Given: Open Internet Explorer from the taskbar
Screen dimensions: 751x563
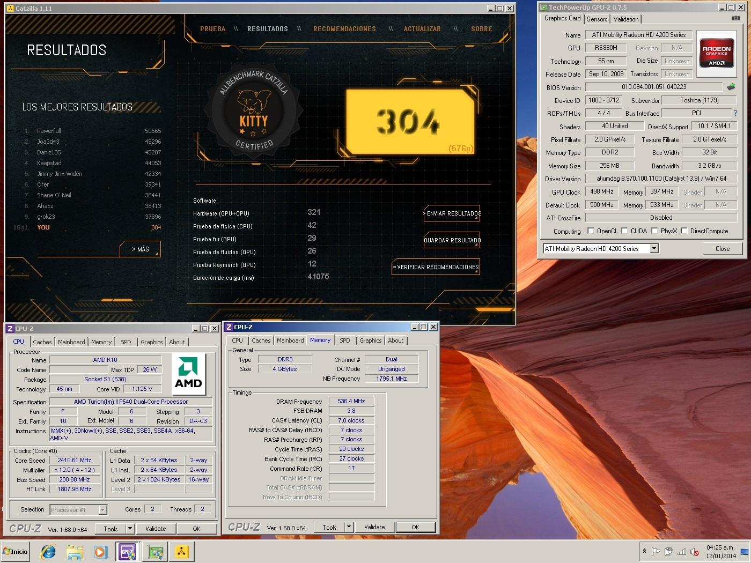Looking at the screenshot, I should click(x=48, y=551).
